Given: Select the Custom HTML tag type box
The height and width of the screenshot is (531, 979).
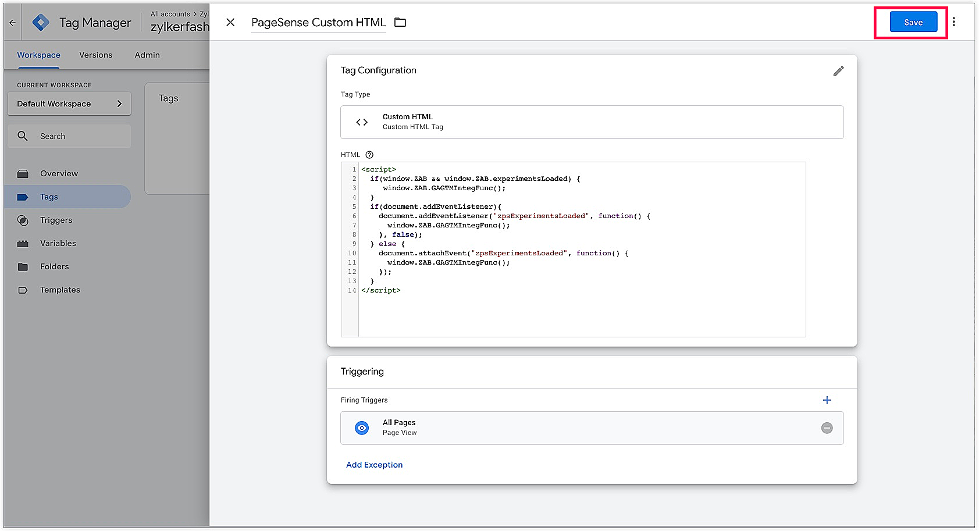Looking at the screenshot, I should tap(592, 122).
